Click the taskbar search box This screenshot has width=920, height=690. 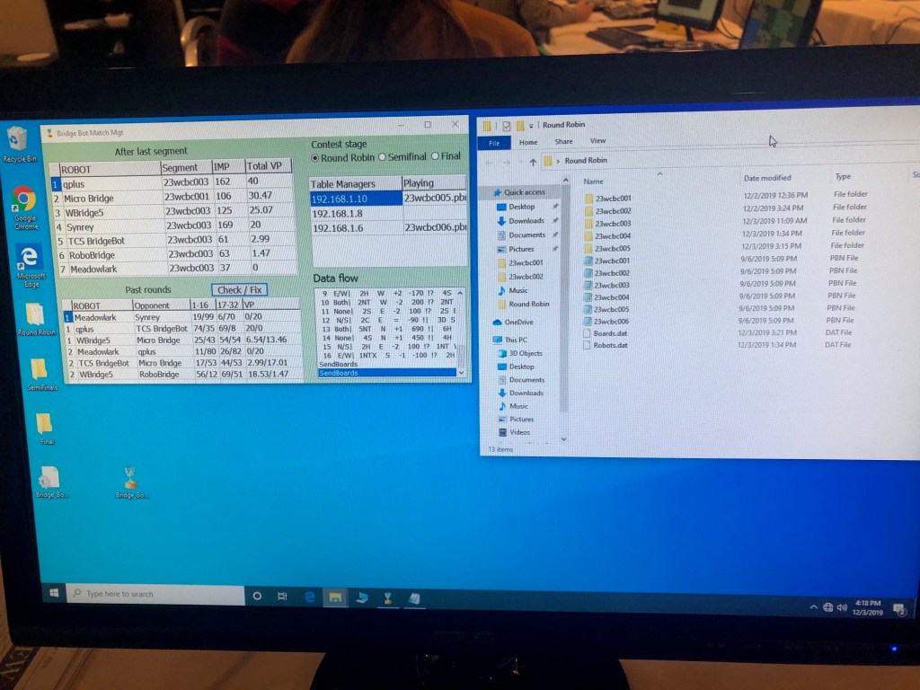pyautogui.click(x=157, y=594)
